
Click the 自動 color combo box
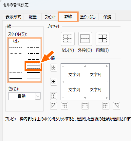[25, 96]
